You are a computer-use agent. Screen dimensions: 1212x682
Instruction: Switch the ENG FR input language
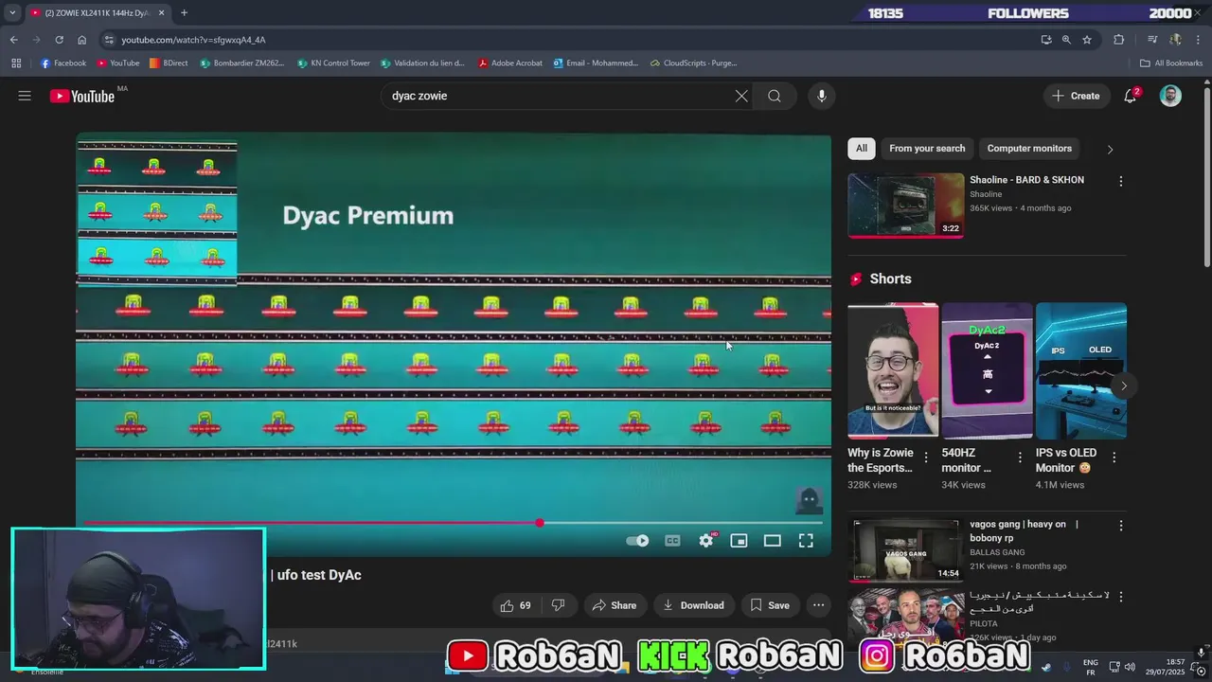pyautogui.click(x=1091, y=667)
